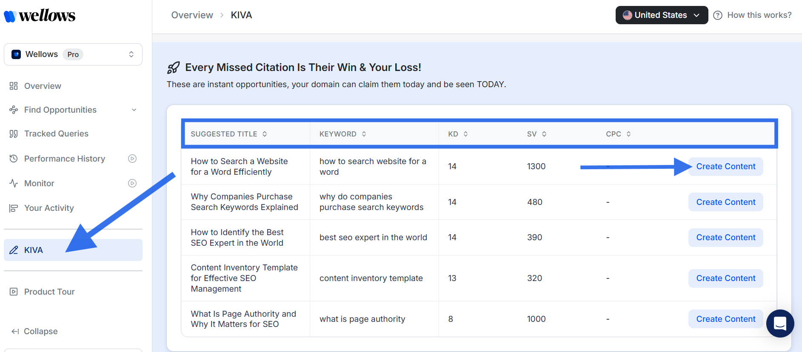This screenshot has width=802, height=352.
Task: Open the KIVA sidebar item
Action: [34, 250]
